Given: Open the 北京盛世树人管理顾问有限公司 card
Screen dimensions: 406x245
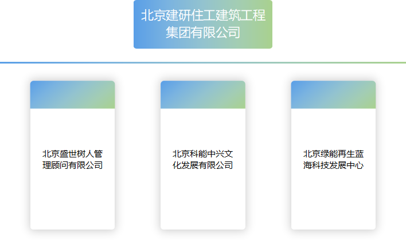Looking at the screenshot, I should tap(72, 155).
